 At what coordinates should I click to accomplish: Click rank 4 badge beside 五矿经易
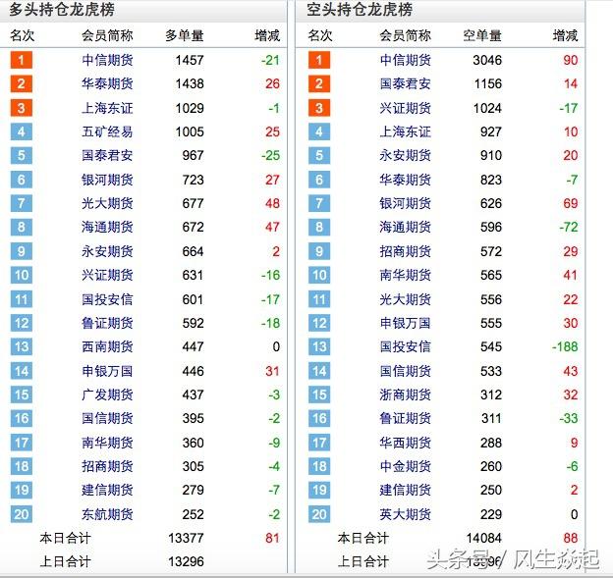[21, 131]
